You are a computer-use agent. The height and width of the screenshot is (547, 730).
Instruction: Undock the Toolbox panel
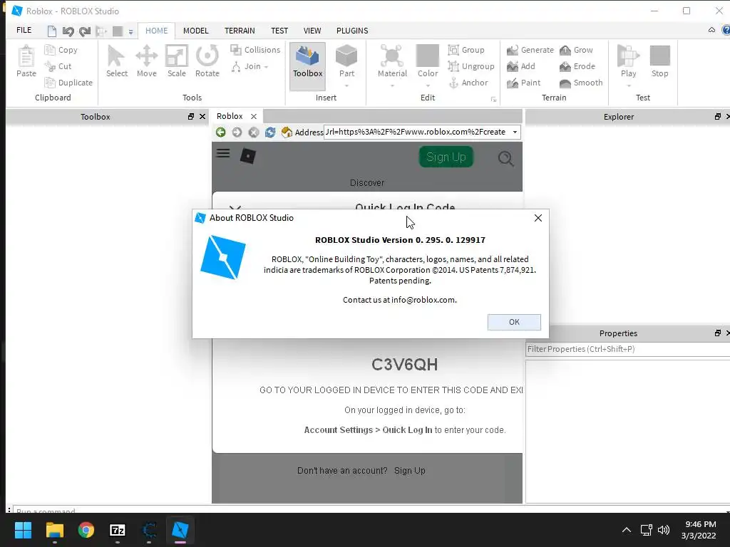click(x=191, y=116)
